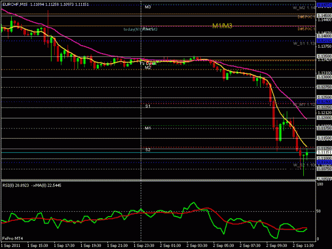The image size is (332, 249).
Task: Click the M2 pivot label
Action: [x=148, y=67]
